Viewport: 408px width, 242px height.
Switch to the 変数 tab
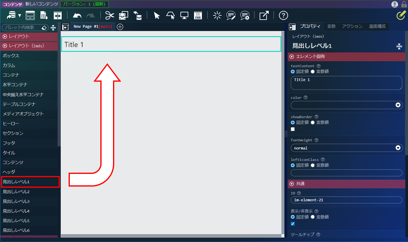[332, 27]
